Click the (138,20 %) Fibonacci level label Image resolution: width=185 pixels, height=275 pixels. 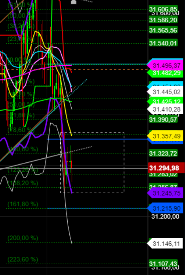point(23,183)
